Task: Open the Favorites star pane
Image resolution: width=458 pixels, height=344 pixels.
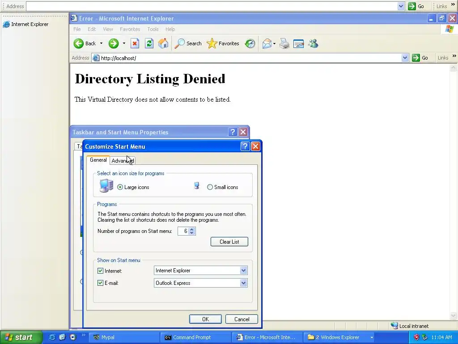Action: (223, 43)
